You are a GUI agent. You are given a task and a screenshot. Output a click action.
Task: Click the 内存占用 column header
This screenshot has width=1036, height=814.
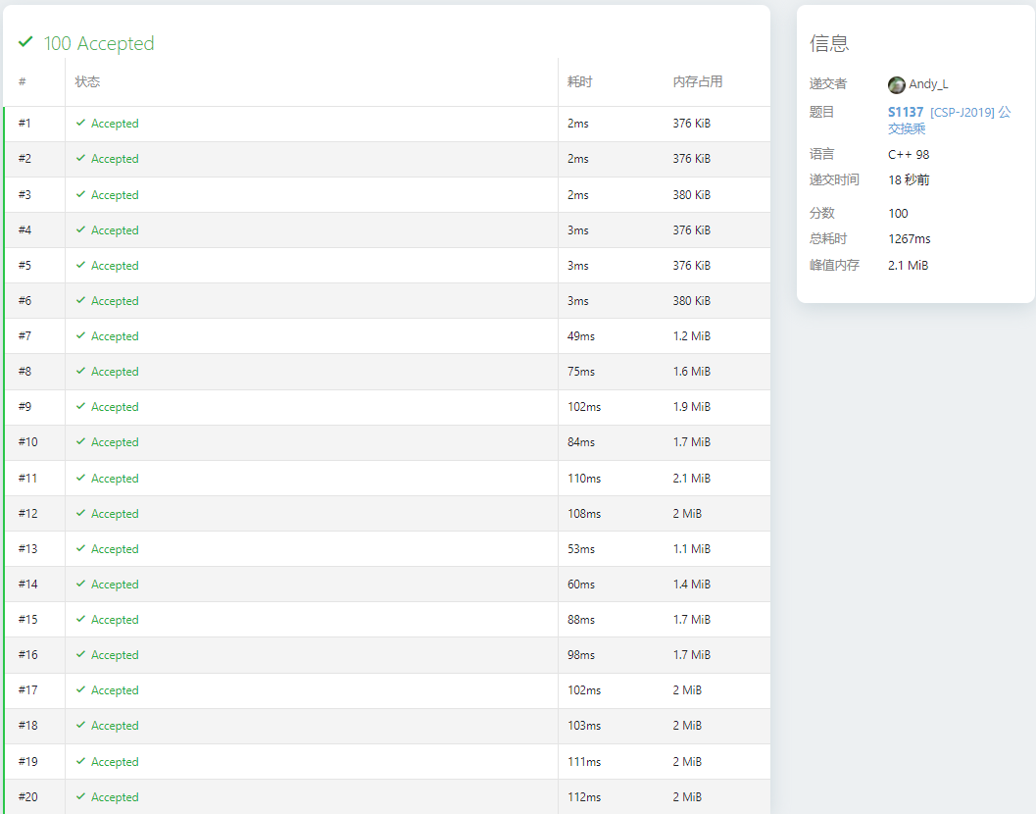pyautogui.click(x=698, y=82)
